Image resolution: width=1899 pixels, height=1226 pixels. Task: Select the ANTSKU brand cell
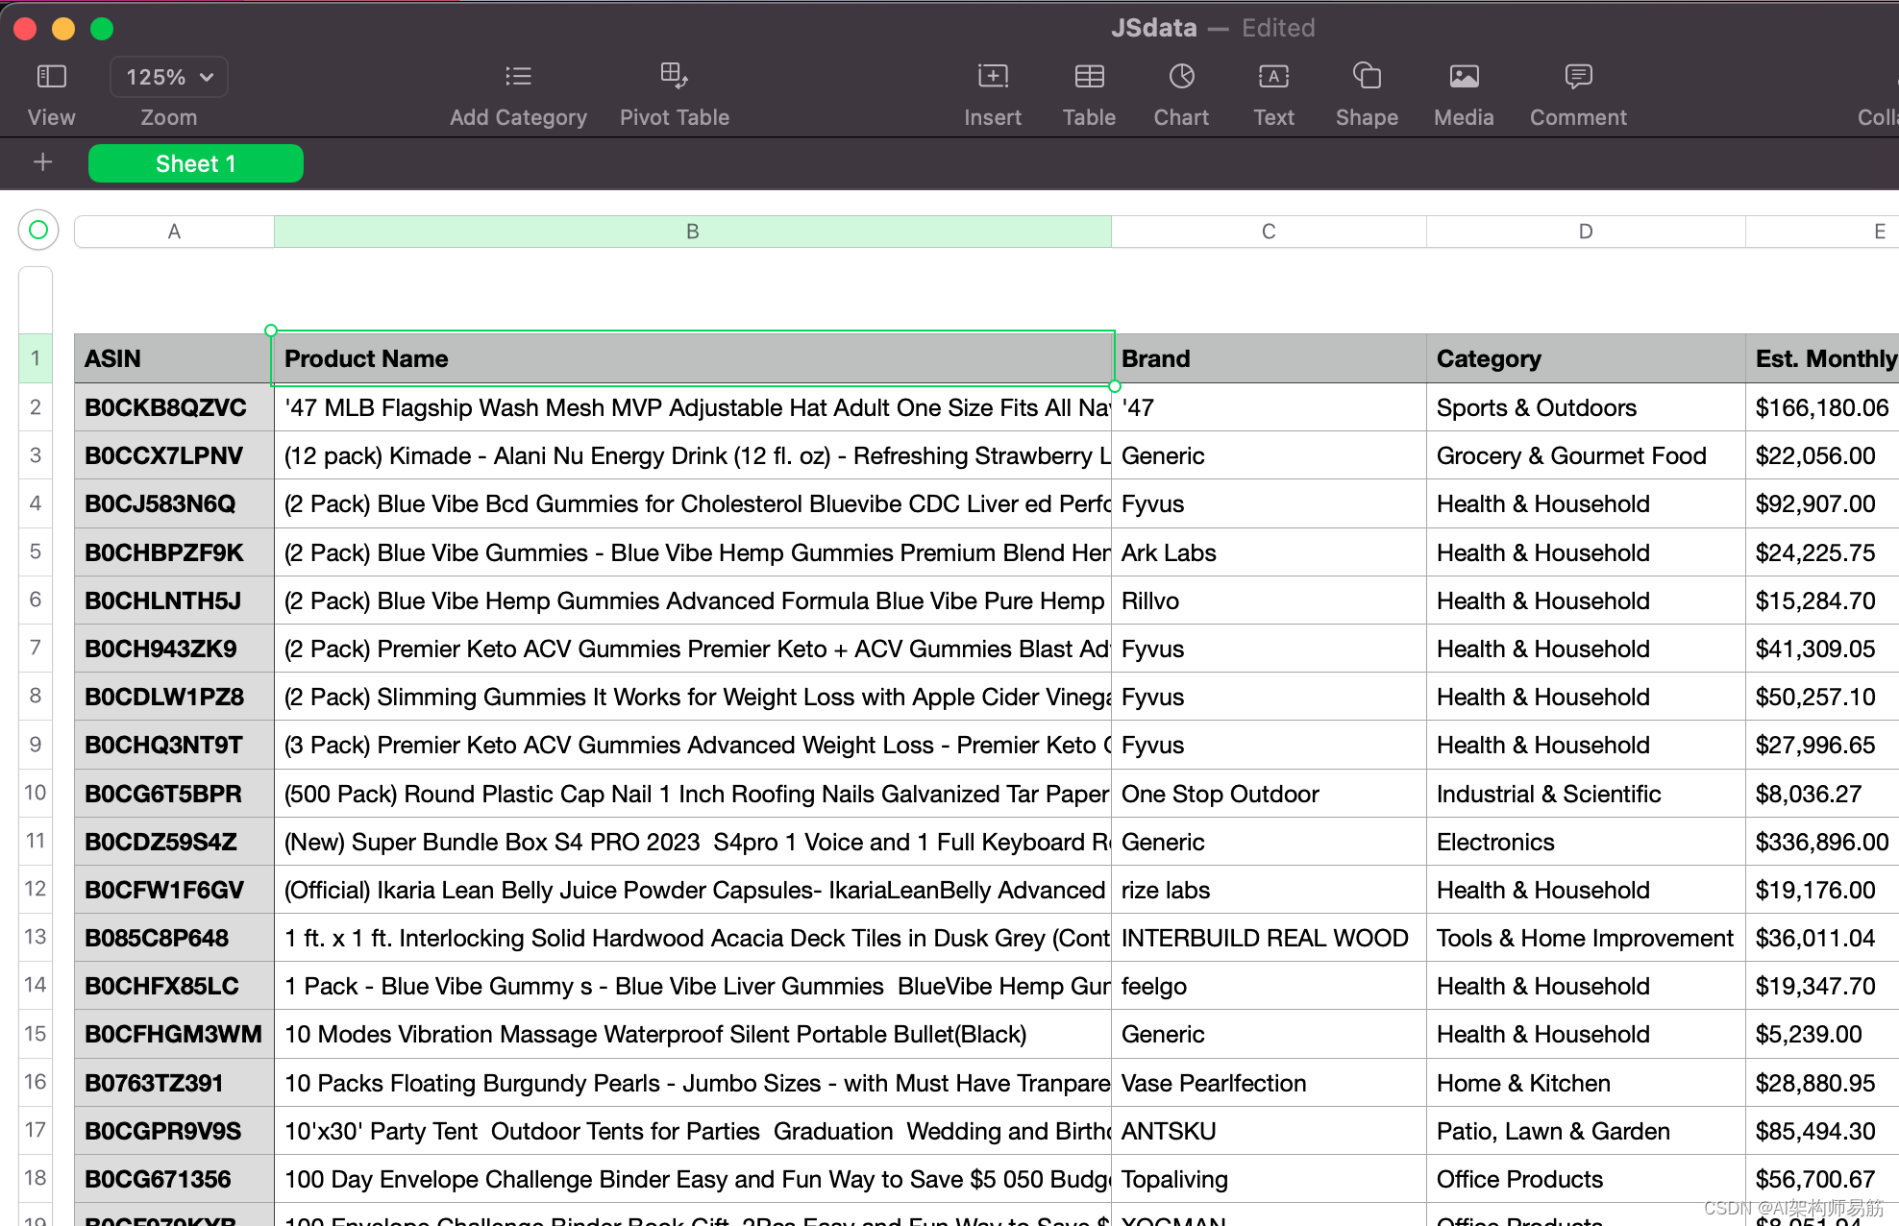(x=1269, y=1131)
